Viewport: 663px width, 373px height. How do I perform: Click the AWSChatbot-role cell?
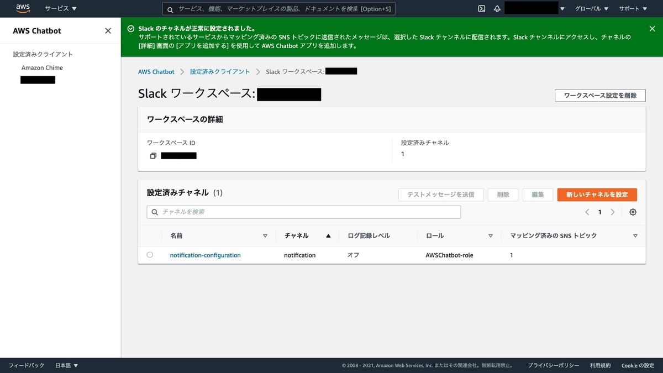(x=449, y=255)
